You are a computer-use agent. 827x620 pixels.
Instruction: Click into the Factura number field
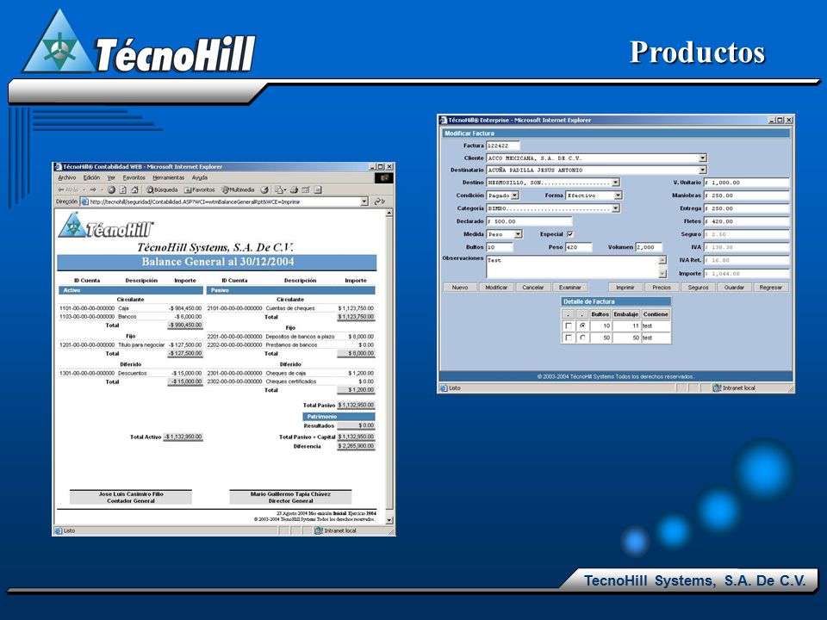(x=502, y=146)
